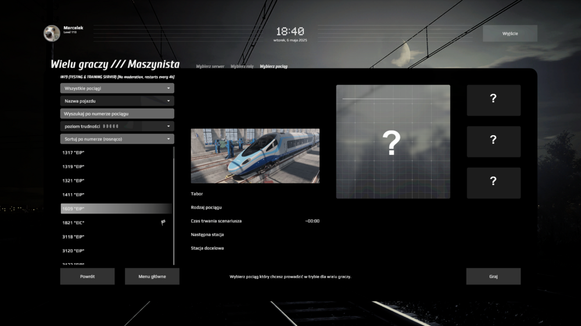Screen dimensions: 581x326
Task: Open the 'Wszystkie pociągi' dropdown
Action: point(117,88)
